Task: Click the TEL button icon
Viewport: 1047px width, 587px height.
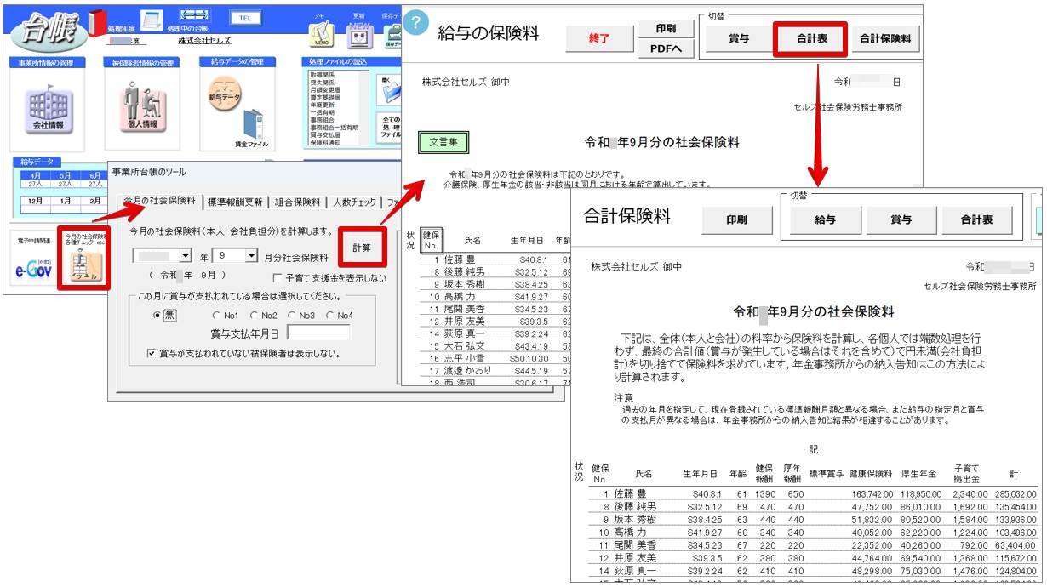Action: coord(244,16)
